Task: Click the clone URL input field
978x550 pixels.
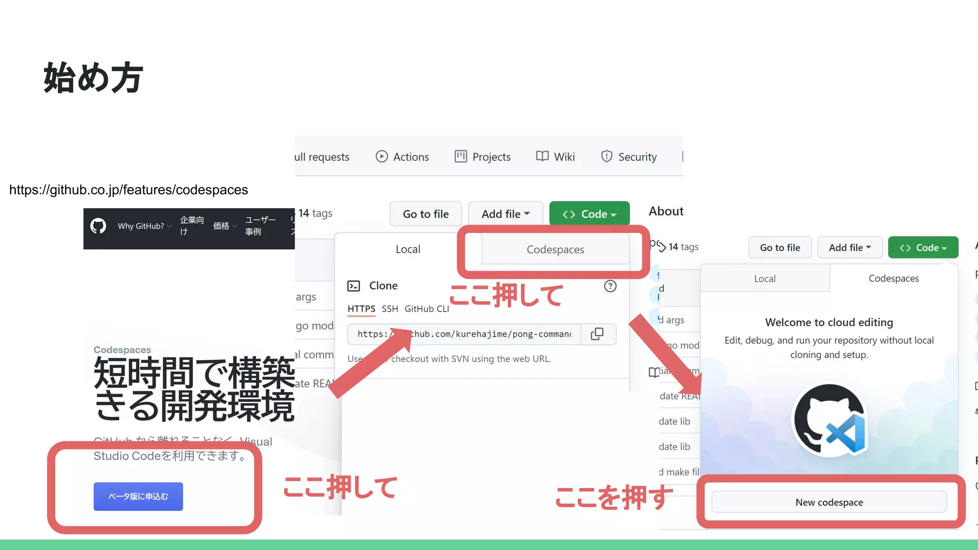Action: pyautogui.click(x=464, y=334)
